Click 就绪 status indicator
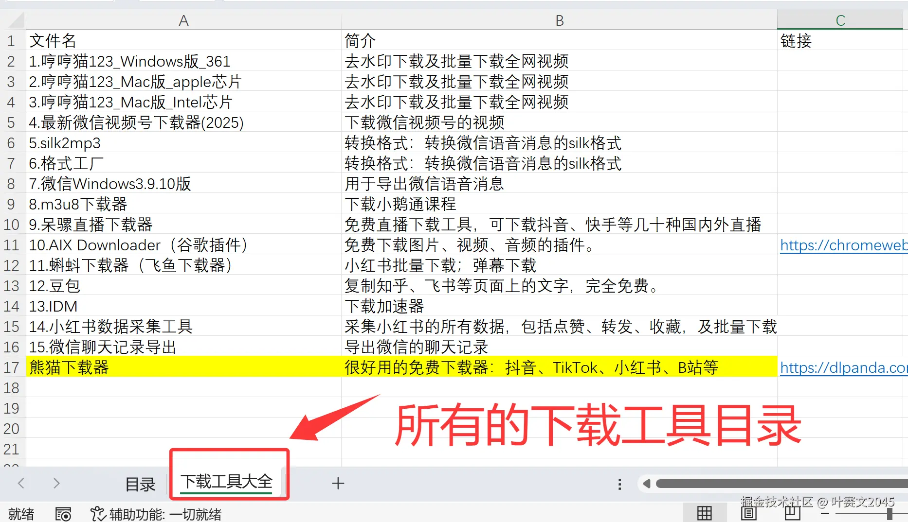Viewport: 908px width, 522px height. coord(21,514)
